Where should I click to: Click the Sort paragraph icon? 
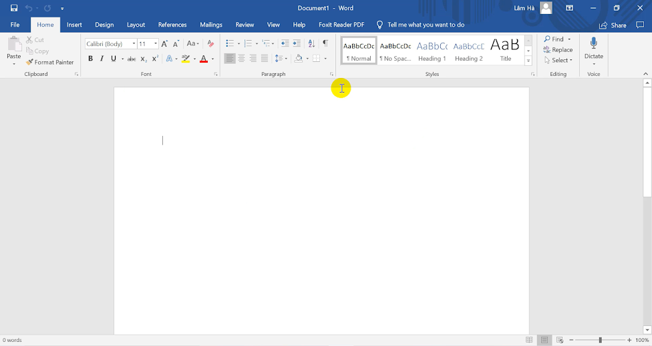tap(311, 43)
